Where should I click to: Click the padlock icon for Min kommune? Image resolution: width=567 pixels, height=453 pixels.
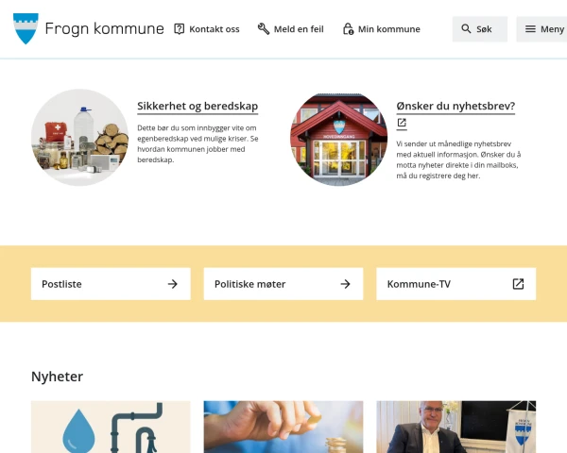point(348,29)
